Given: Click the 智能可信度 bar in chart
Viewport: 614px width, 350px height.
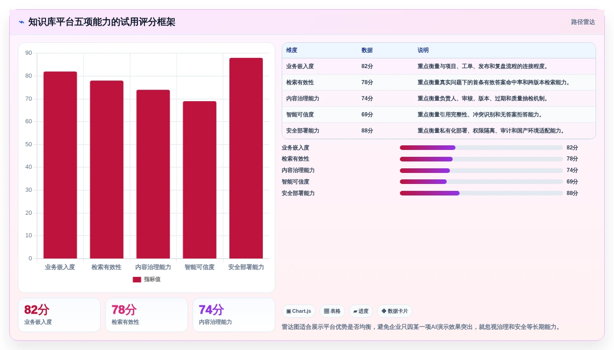Looking at the screenshot, I should click(x=199, y=180).
